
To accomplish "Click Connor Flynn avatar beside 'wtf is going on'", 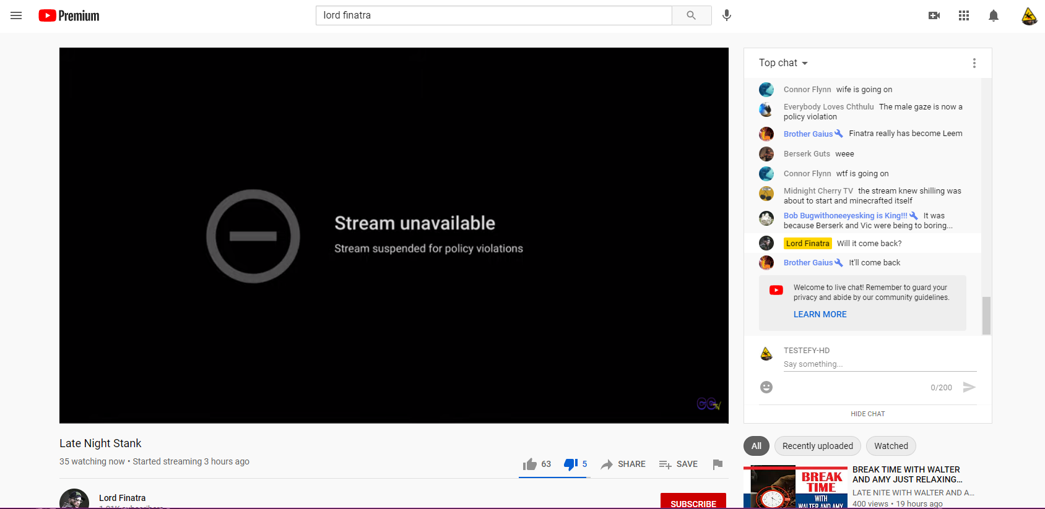I will point(766,174).
